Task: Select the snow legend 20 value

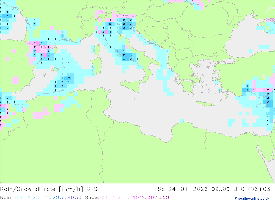Action: 143,197
